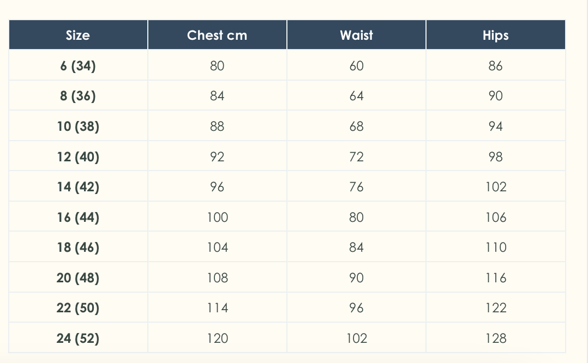Click waist value 102 in last row
Image resolution: width=588 pixels, height=363 pixels.
(356, 338)
